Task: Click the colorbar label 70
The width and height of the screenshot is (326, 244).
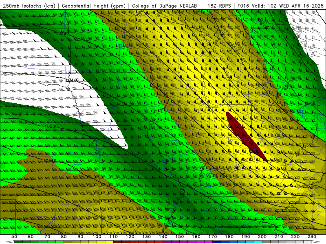Action: click(x=47, y=237)
